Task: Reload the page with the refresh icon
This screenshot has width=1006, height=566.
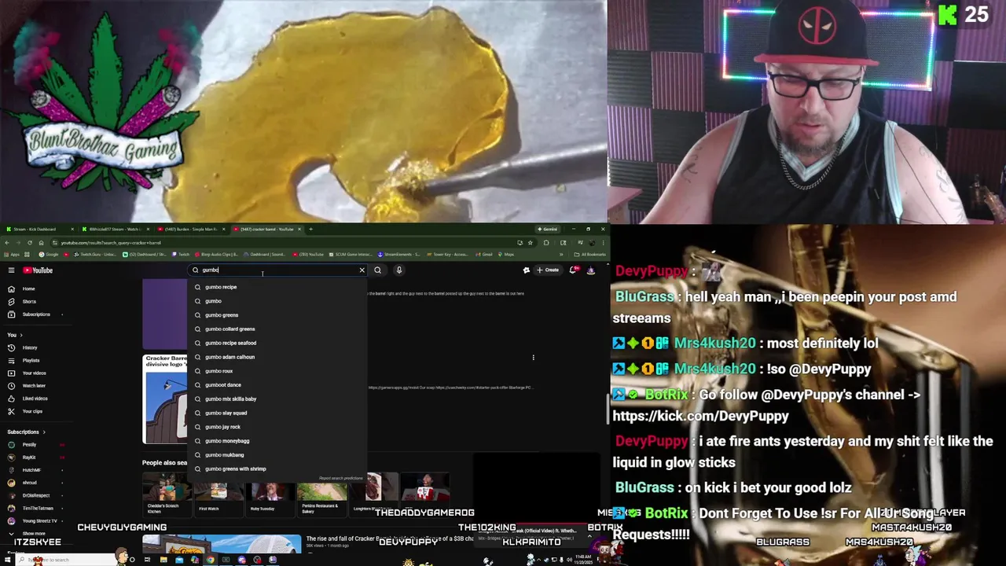Action: pos(30,243)
